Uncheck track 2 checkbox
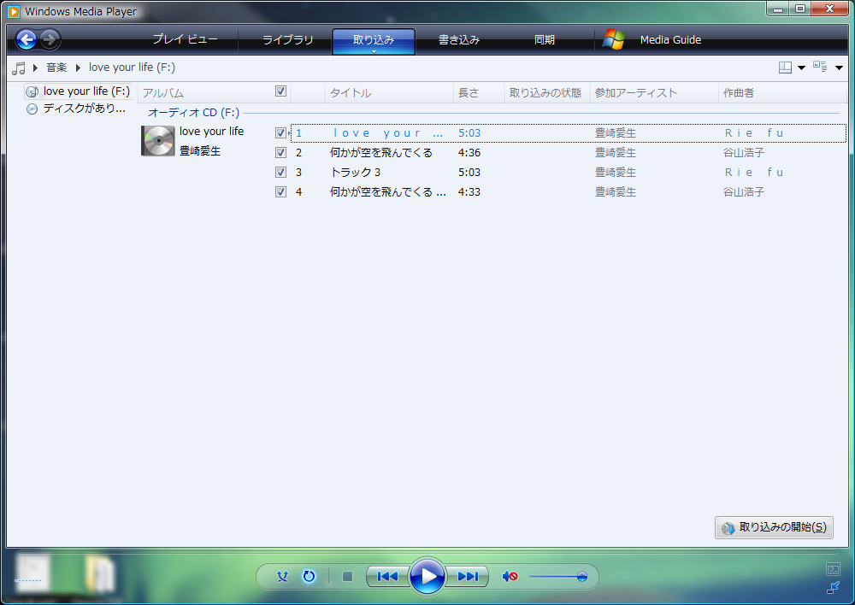855x605 pixels. [280, 152]
